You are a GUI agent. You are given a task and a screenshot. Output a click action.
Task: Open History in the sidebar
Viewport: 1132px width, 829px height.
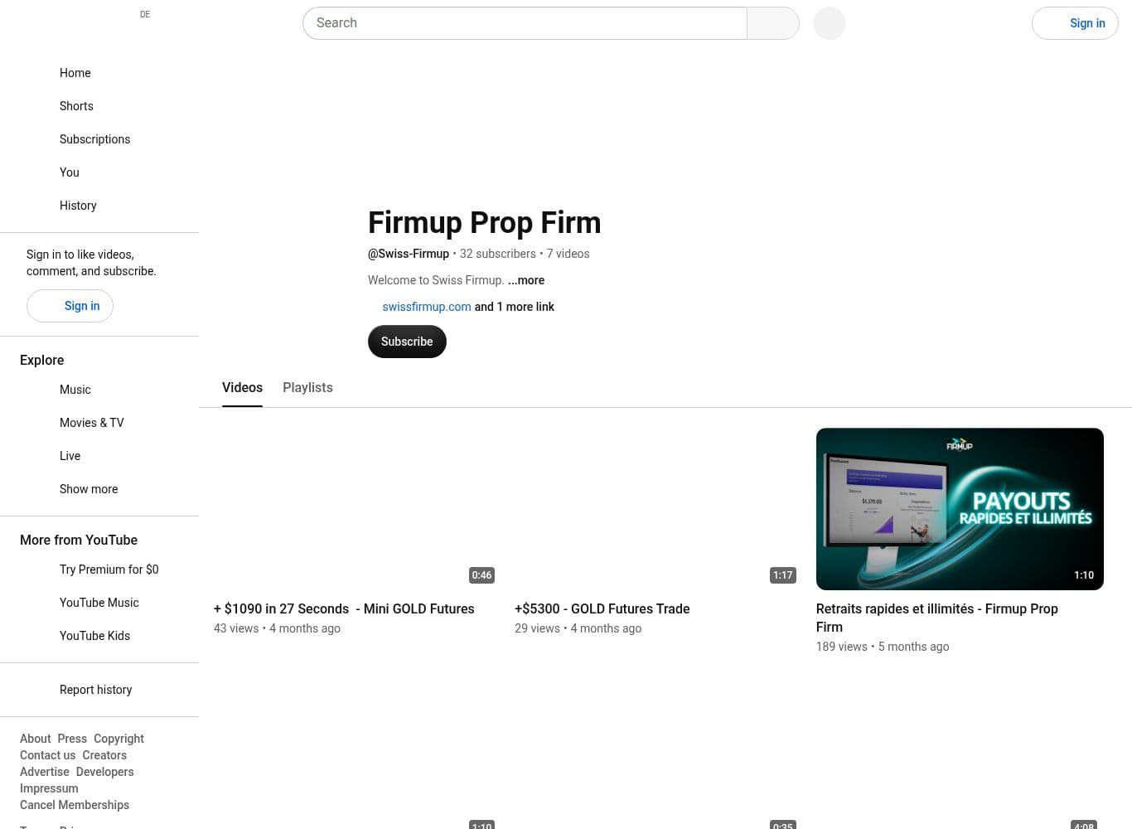pos(99,206)
